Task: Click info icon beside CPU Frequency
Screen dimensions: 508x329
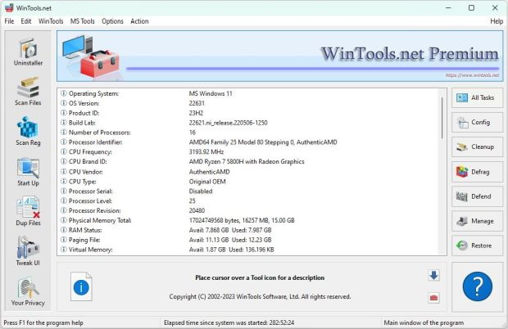Action: (x=64, y=151)
